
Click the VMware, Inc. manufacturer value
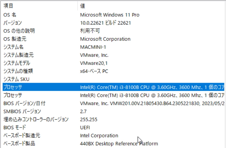coord(94,55)
